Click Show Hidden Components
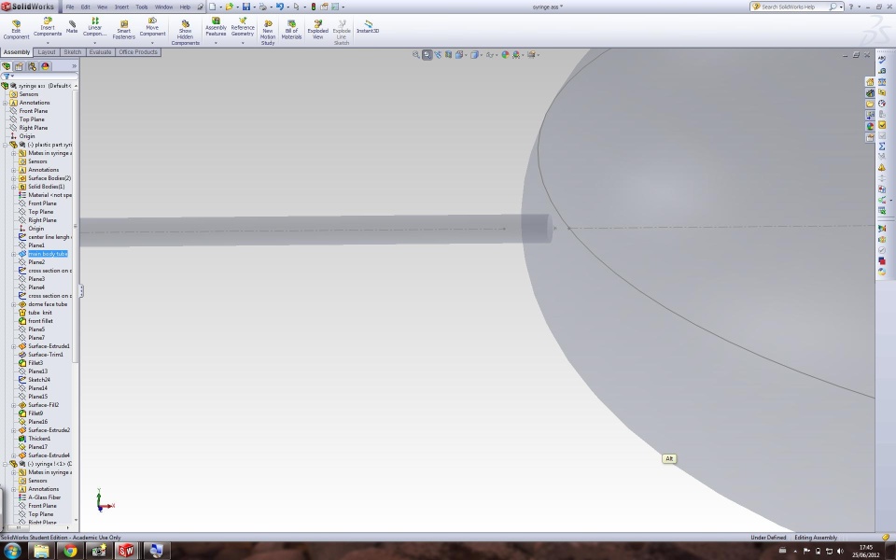The width and height of the screenshot is (896, 560). coord(185,34)
